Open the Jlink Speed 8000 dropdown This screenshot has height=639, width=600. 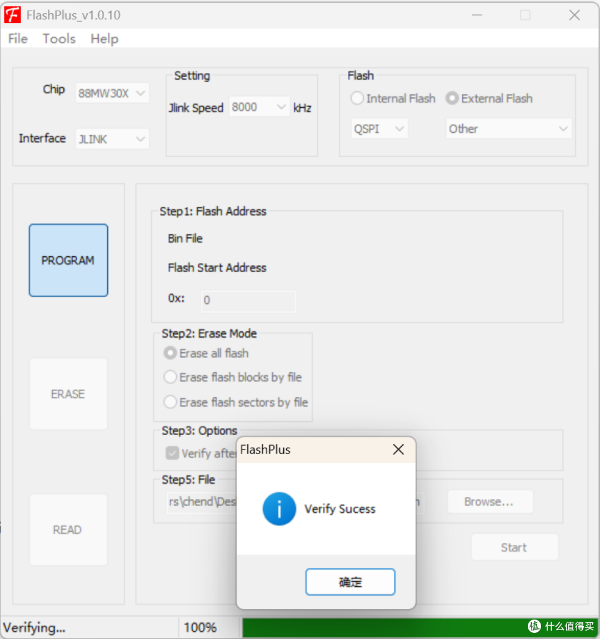point(259,107)
